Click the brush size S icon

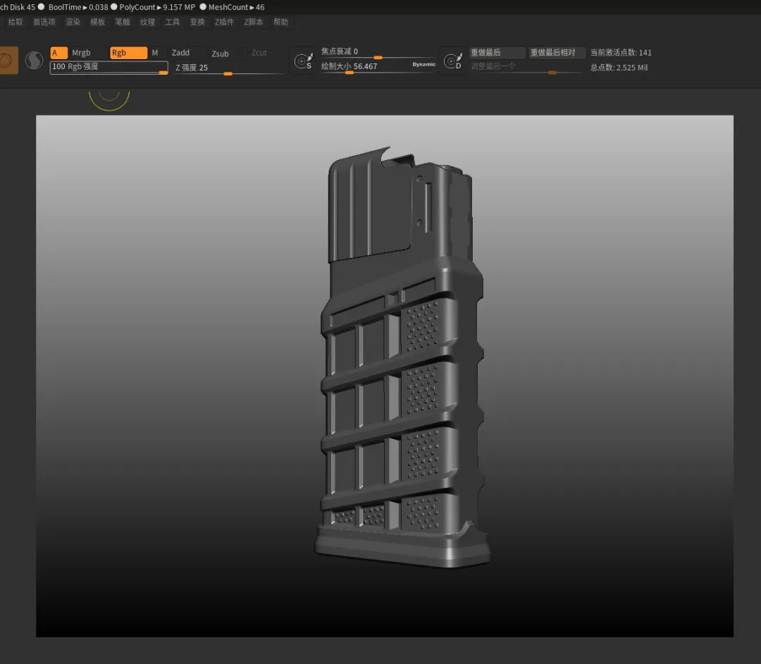coord(304,61)
